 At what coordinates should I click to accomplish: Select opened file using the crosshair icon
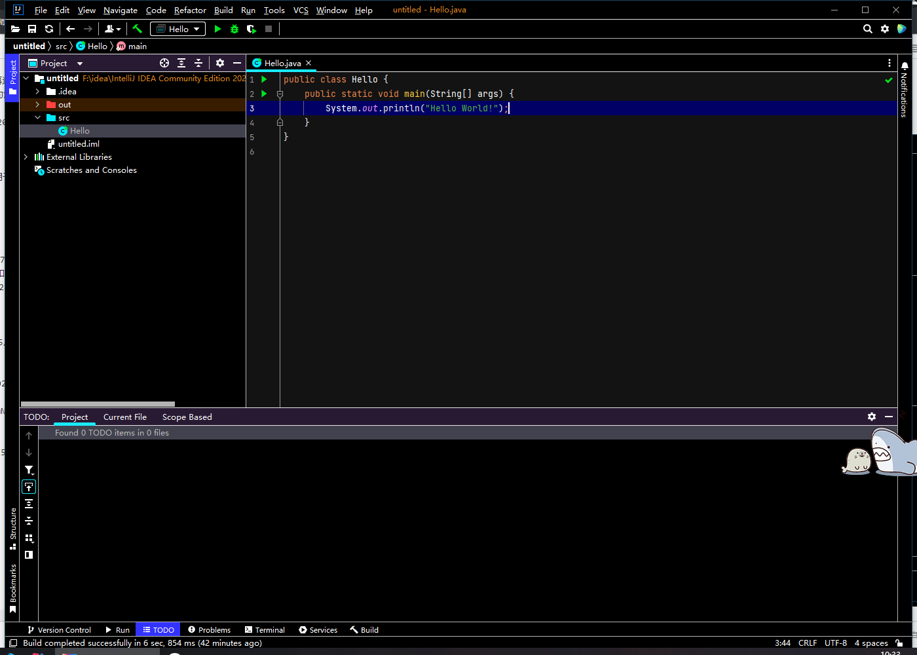[164, 63]
